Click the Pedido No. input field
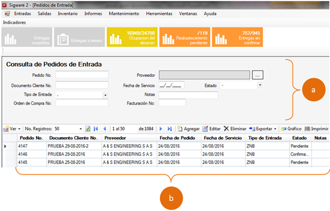 (82, 74)
